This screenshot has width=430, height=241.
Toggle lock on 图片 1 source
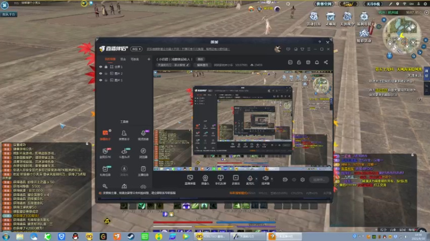(106, 80)
